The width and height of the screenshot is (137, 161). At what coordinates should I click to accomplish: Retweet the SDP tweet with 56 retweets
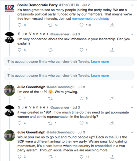[50, 25]
